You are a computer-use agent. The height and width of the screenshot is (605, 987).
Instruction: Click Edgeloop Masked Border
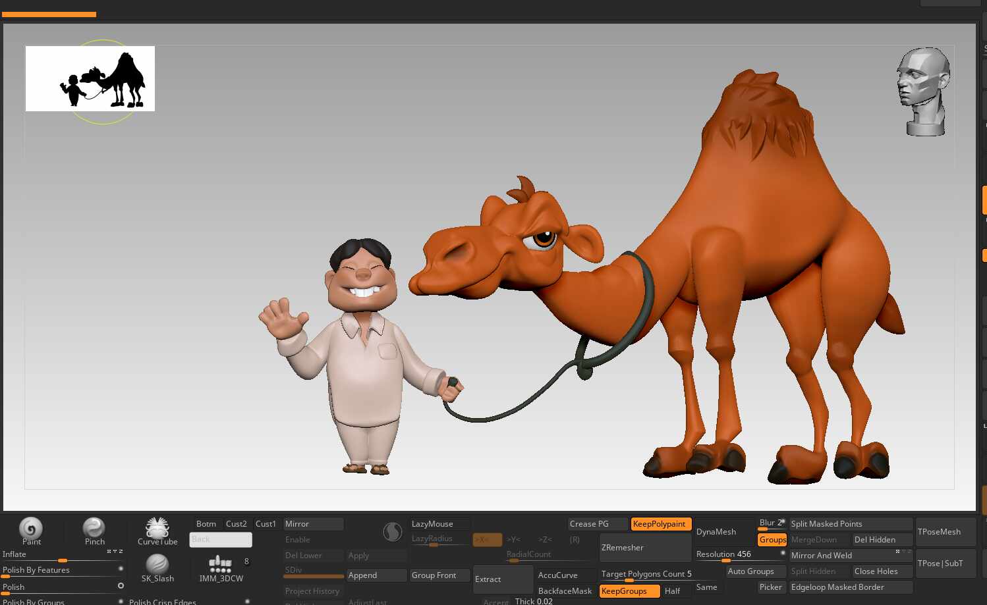[851, 587]
